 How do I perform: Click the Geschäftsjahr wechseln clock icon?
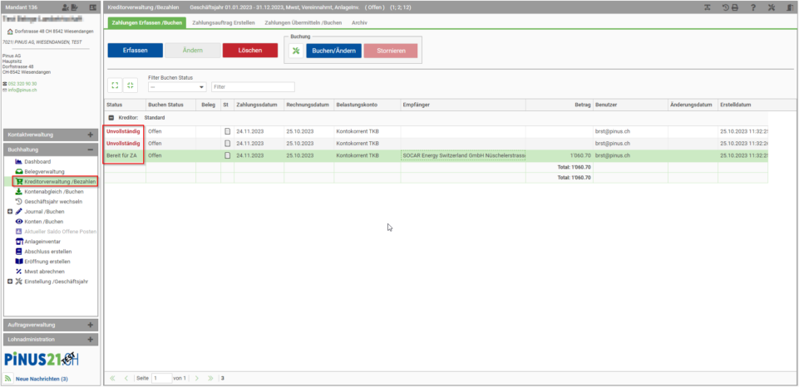pyautogui.click(x=19, y=202)
